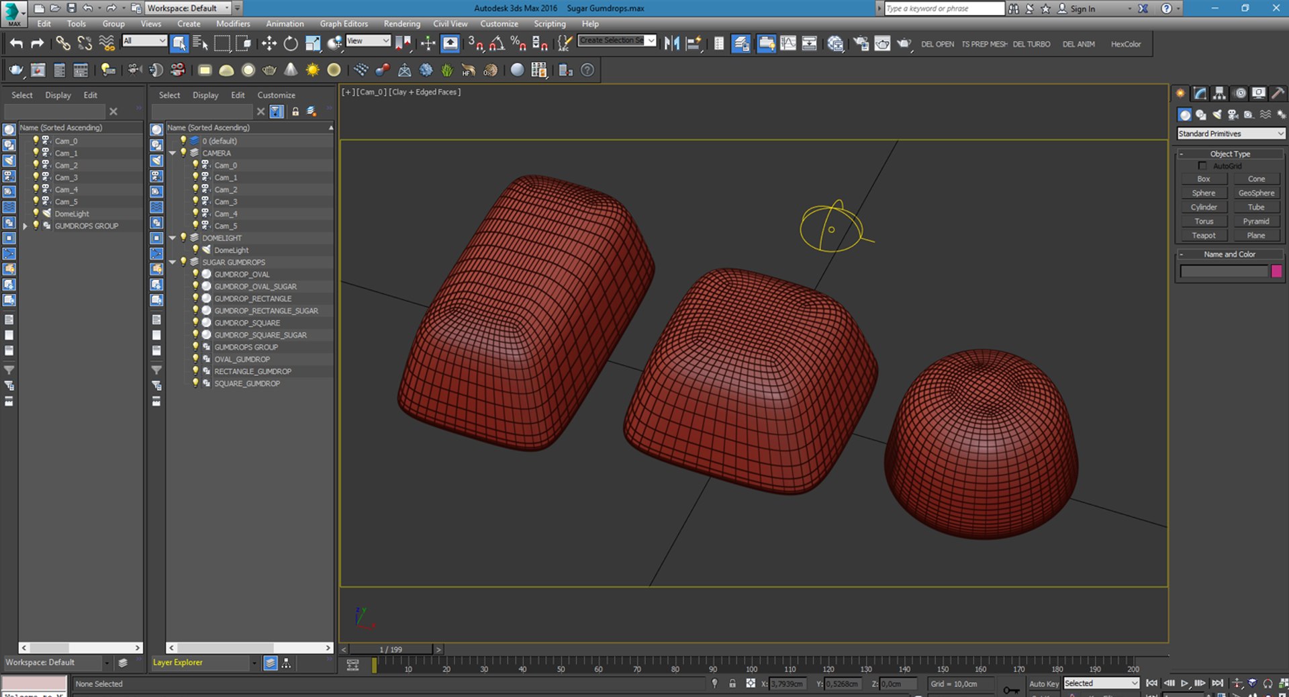Image resolution: width=1289 pixels, height=697 pixels.
Task: Open the Standard Primitives dropdown
Action: coord(1231,134)
